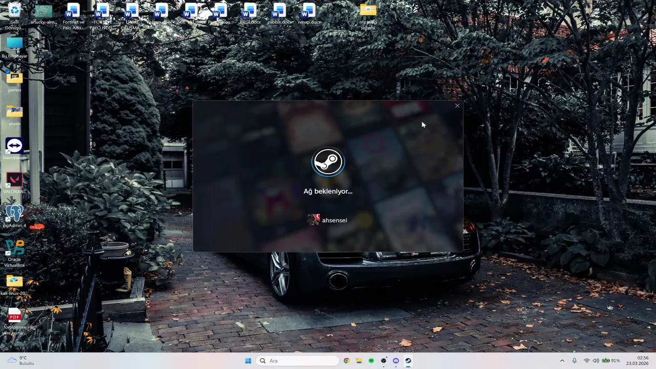Image resolution: width=656 pixels, height=369 pixels.
Task: Open the nfc takip sistemi folder
Action: pos(368,16)
